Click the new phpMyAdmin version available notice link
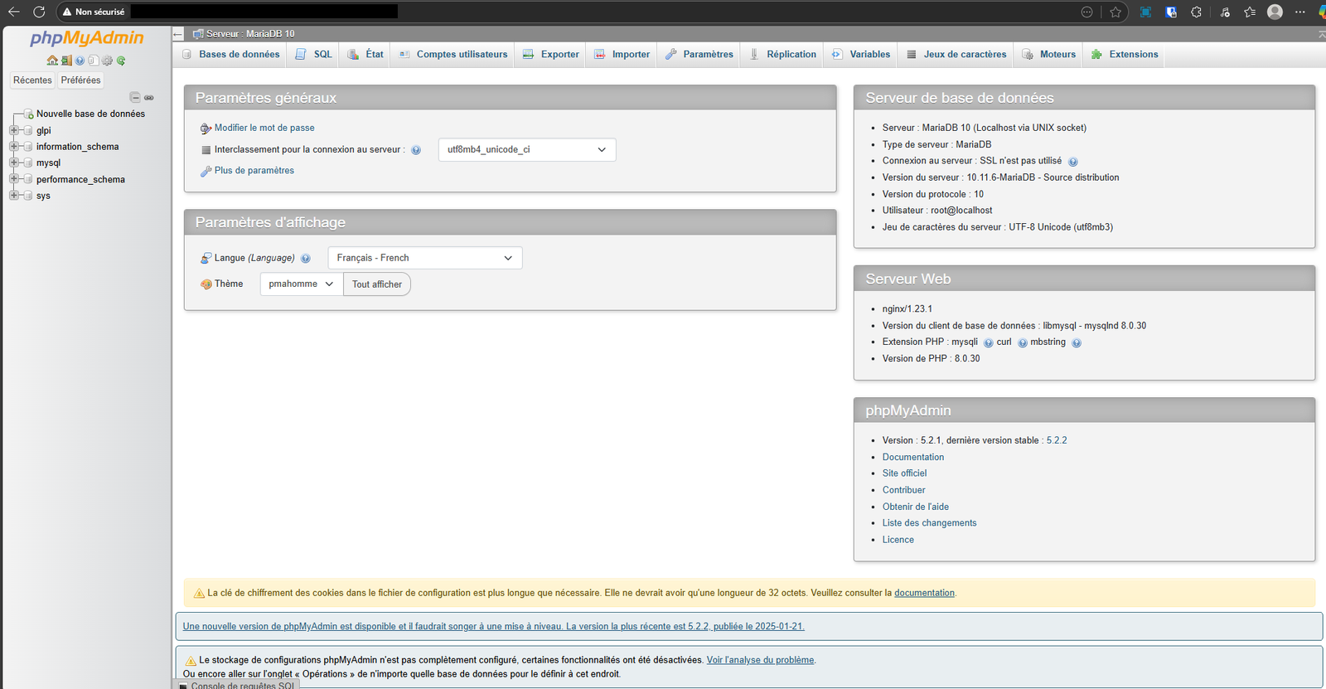This screenshot has width=1326, height=689. pyautogui.click(x=494, y=627)
